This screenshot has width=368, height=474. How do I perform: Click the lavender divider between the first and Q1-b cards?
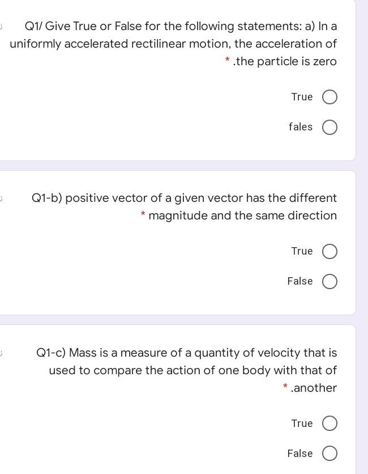[x=178, y=166]
